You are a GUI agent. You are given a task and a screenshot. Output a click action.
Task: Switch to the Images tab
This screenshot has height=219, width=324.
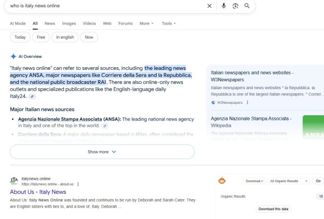coord(69,23)
